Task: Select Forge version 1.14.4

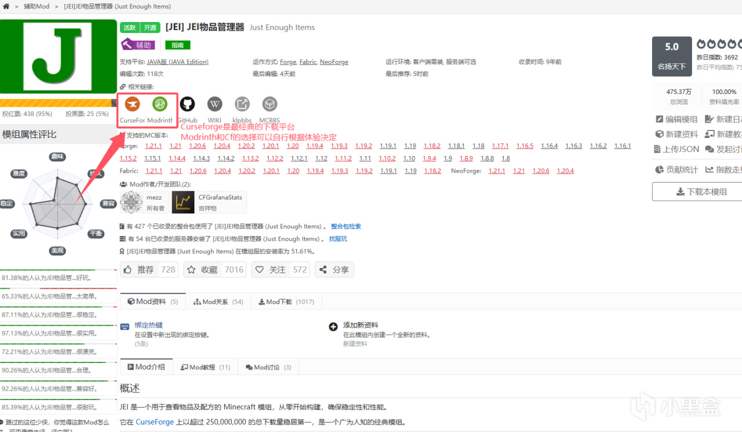Action: [x=177, y=158]
